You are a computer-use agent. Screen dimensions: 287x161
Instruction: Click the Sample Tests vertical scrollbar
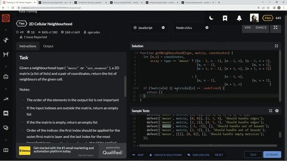tap(280, 135)
